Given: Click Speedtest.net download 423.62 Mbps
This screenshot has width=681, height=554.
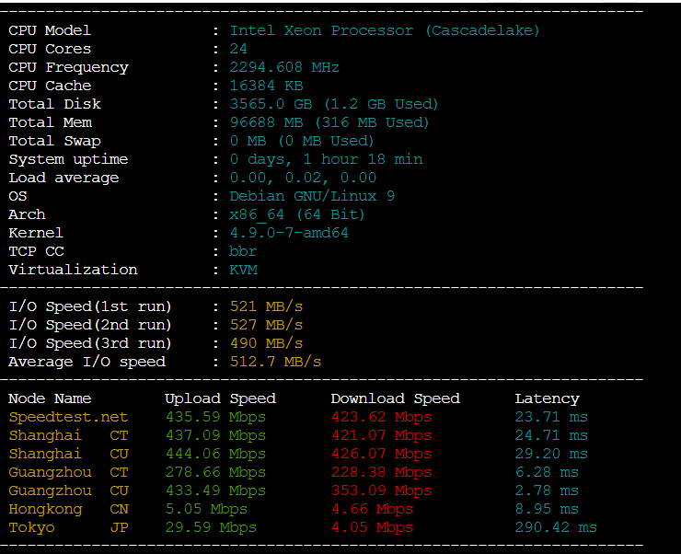Looking at the screenshot, I should coord(381,417).
